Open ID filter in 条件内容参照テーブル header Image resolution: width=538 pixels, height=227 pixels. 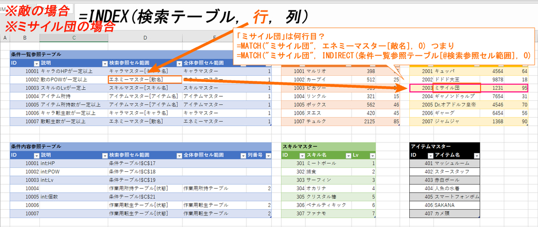pos(36,156)
